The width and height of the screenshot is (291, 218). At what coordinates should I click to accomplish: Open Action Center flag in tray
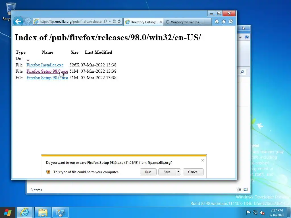pyautogui.click(x=248, y=212)
